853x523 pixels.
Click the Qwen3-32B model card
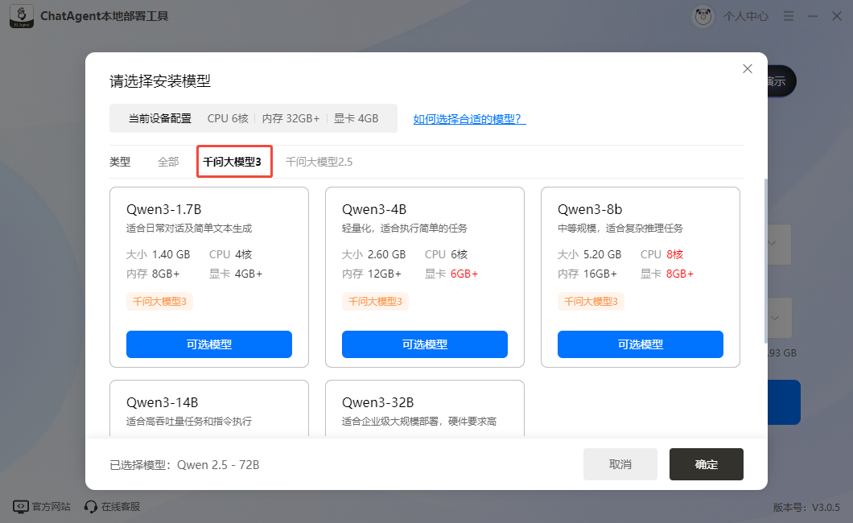click(424, 409)
